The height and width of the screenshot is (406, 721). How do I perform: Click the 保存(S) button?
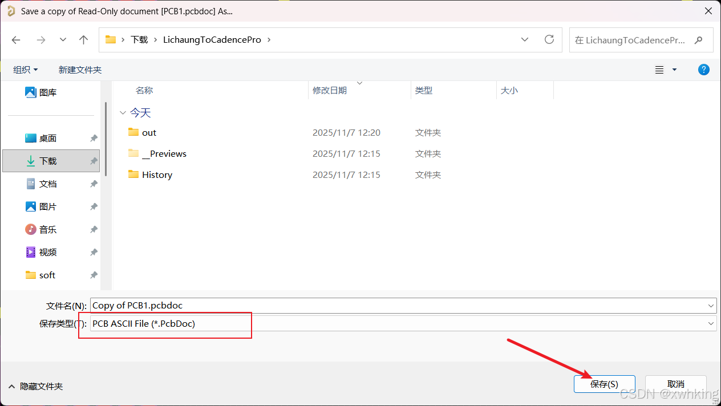(x=604, y=384)
